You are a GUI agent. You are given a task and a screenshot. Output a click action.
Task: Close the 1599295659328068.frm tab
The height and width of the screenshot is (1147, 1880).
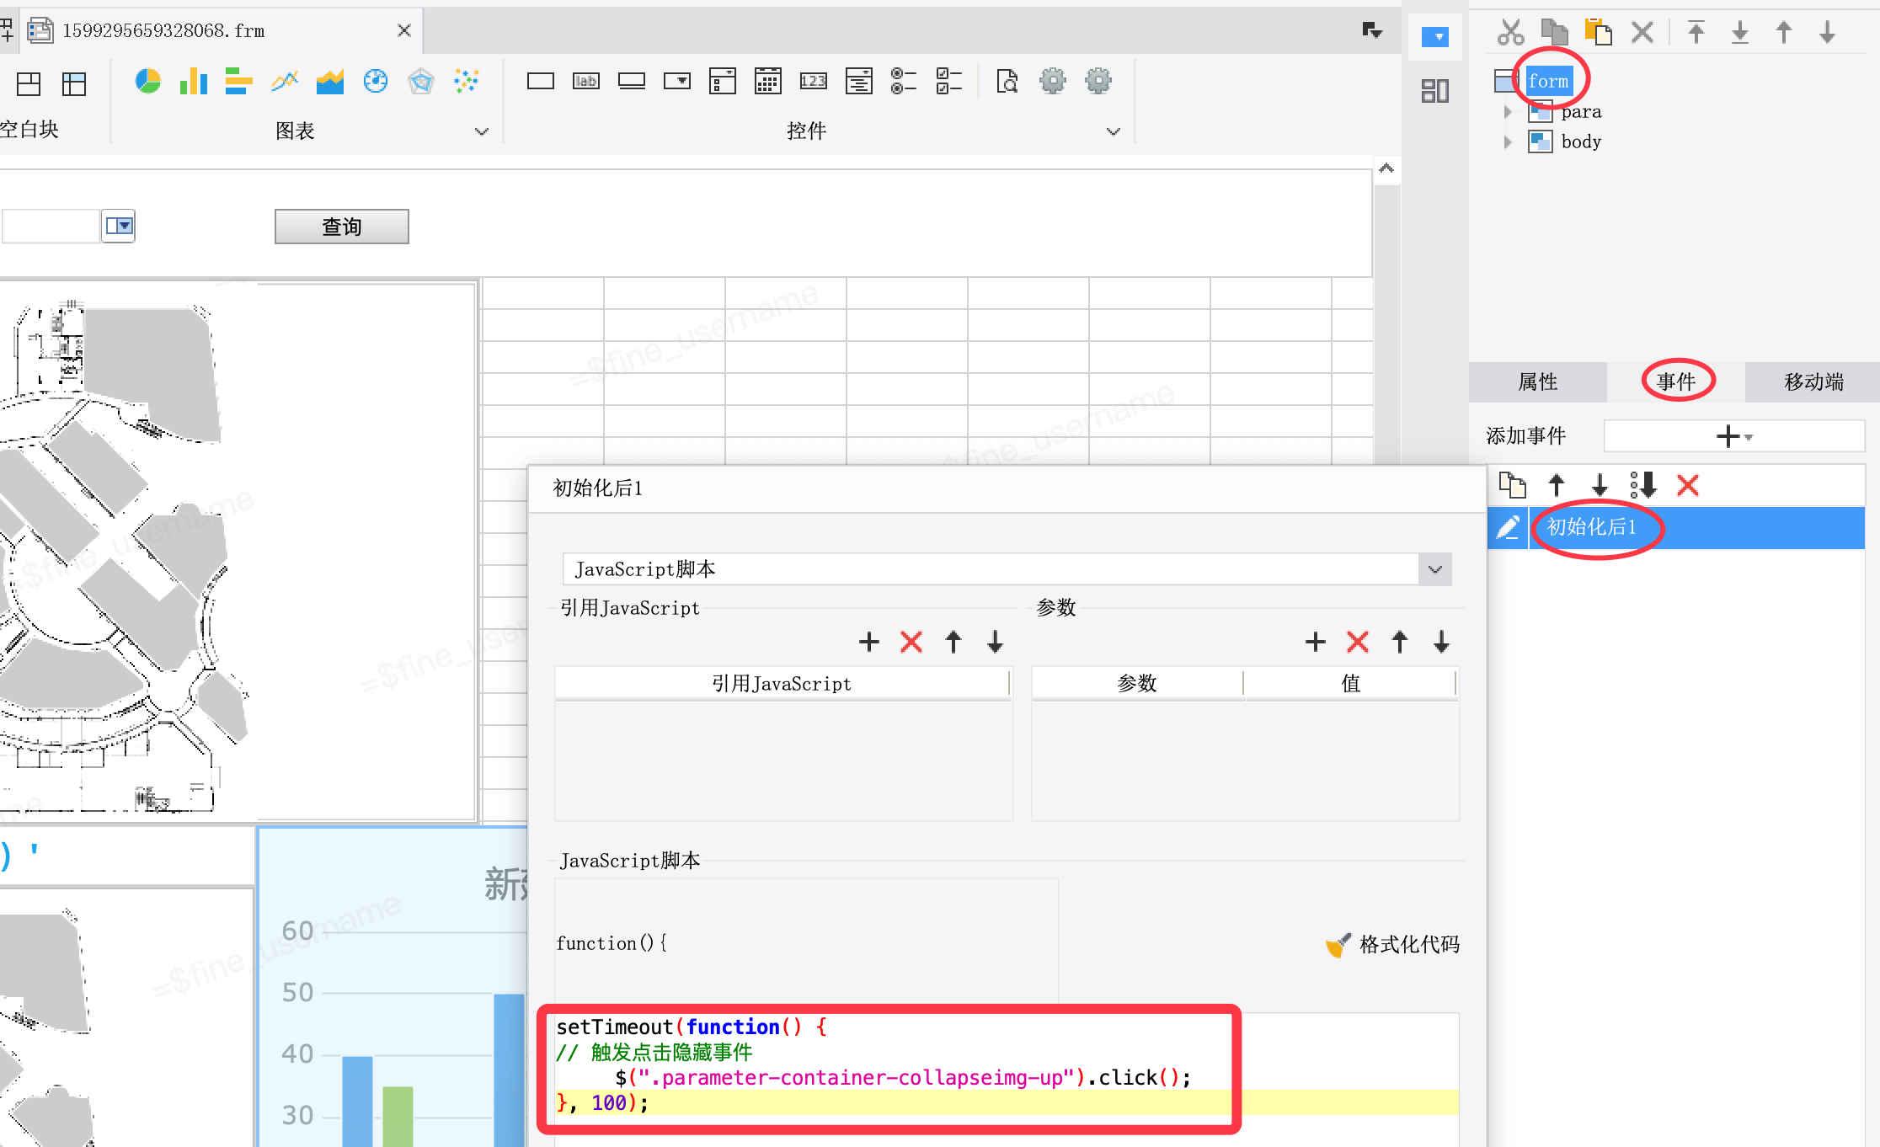tap(404, 31)
